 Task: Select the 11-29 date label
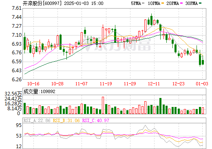130,84
